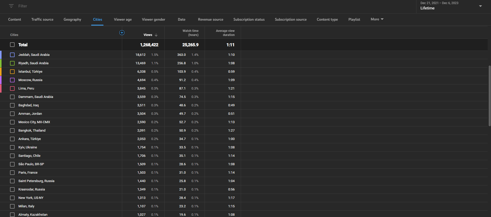Open the Subscription status tab
This screenshot has height=217, width=491.
click(x=249, y=19)
